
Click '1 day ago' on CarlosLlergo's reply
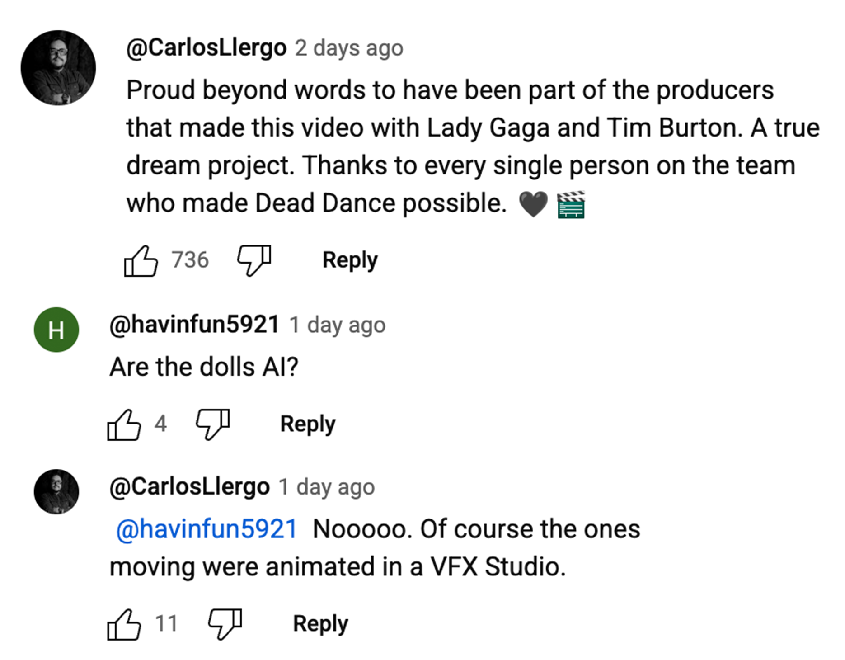(x=326, y=487)
